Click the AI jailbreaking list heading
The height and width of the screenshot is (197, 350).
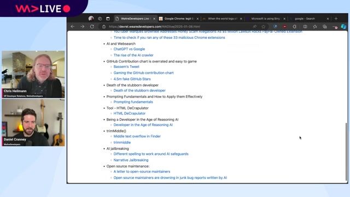[118, 149]
